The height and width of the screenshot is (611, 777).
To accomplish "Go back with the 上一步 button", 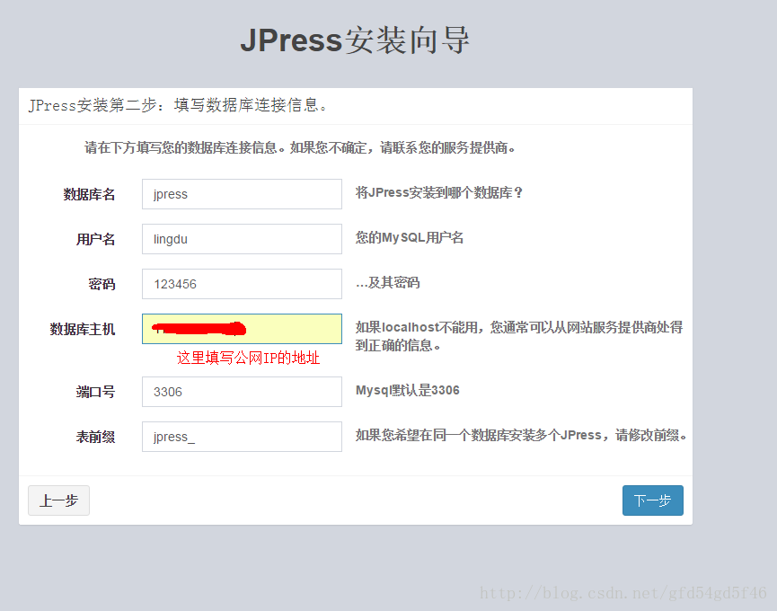I will (59, 500).
